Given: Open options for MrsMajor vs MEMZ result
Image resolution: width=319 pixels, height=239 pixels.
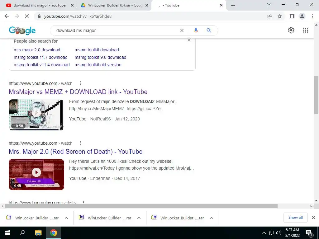Looking at the screenshot, I should point(80,83).
